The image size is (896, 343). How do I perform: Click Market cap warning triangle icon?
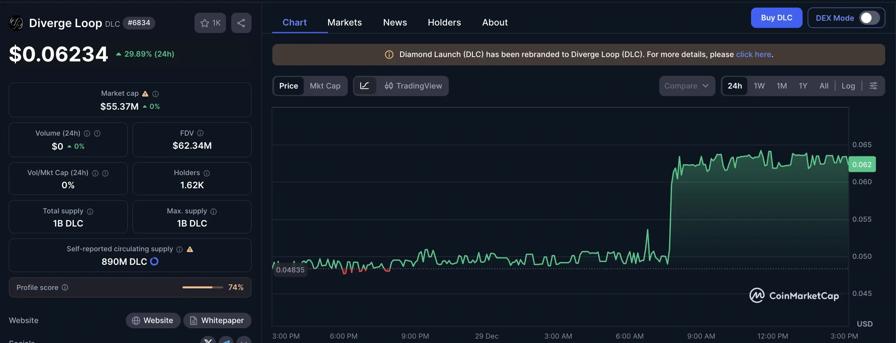(x=145, y=94)
